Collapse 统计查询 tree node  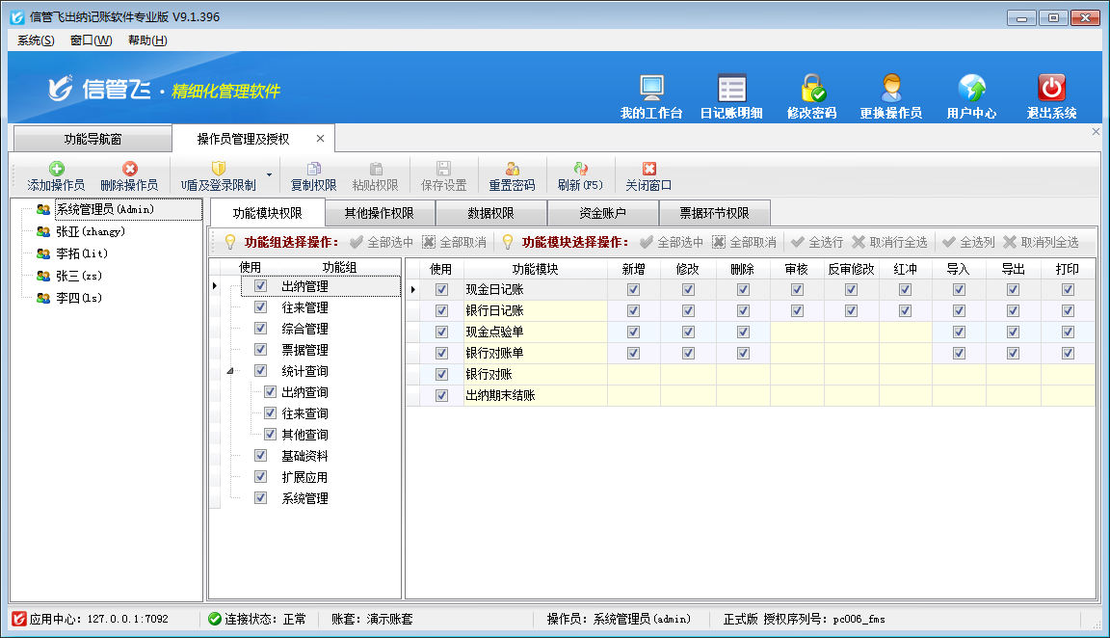pos(229,371)
